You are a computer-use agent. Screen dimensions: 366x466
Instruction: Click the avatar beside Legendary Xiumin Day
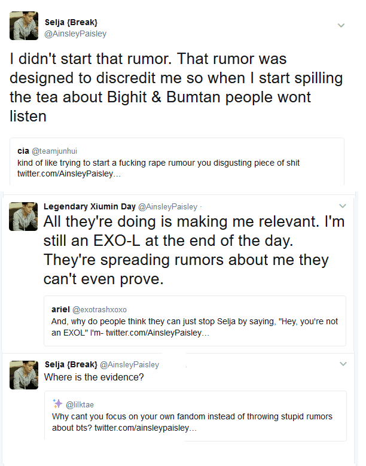coord(24,216)
